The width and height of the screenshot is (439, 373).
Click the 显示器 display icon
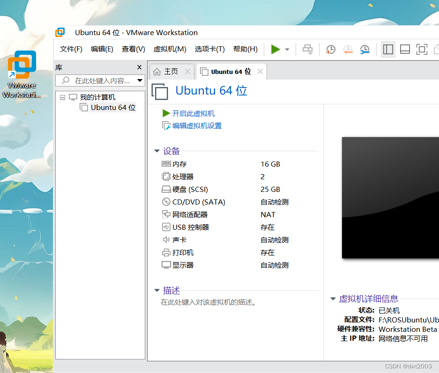coord(166,265)
